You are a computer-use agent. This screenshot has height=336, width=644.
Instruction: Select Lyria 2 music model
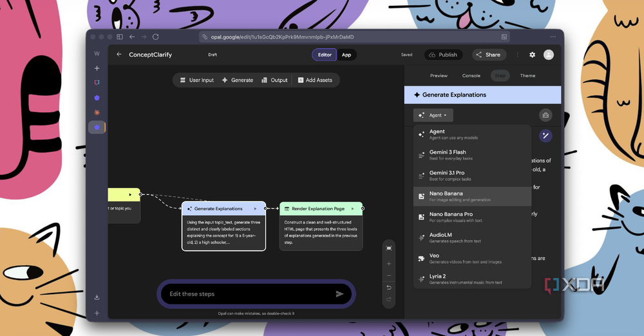(472, 279)
